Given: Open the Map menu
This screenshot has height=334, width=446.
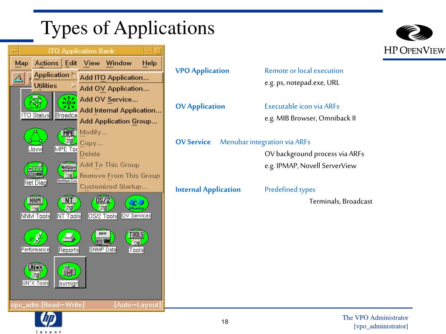Looking at the screenshot, I should click(x=22, y=63).
